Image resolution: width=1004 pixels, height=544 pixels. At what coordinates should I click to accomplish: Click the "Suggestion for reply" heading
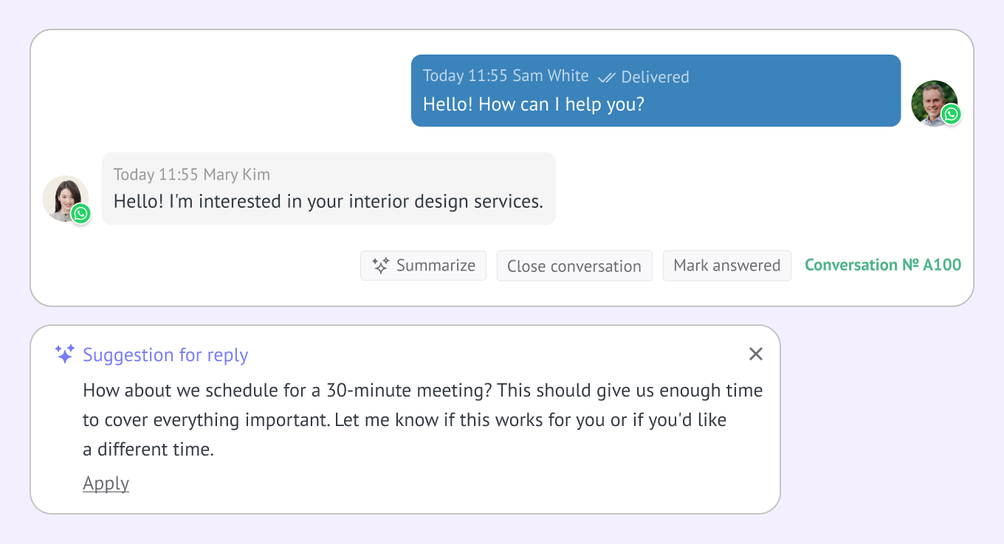(x=165, y=355)
